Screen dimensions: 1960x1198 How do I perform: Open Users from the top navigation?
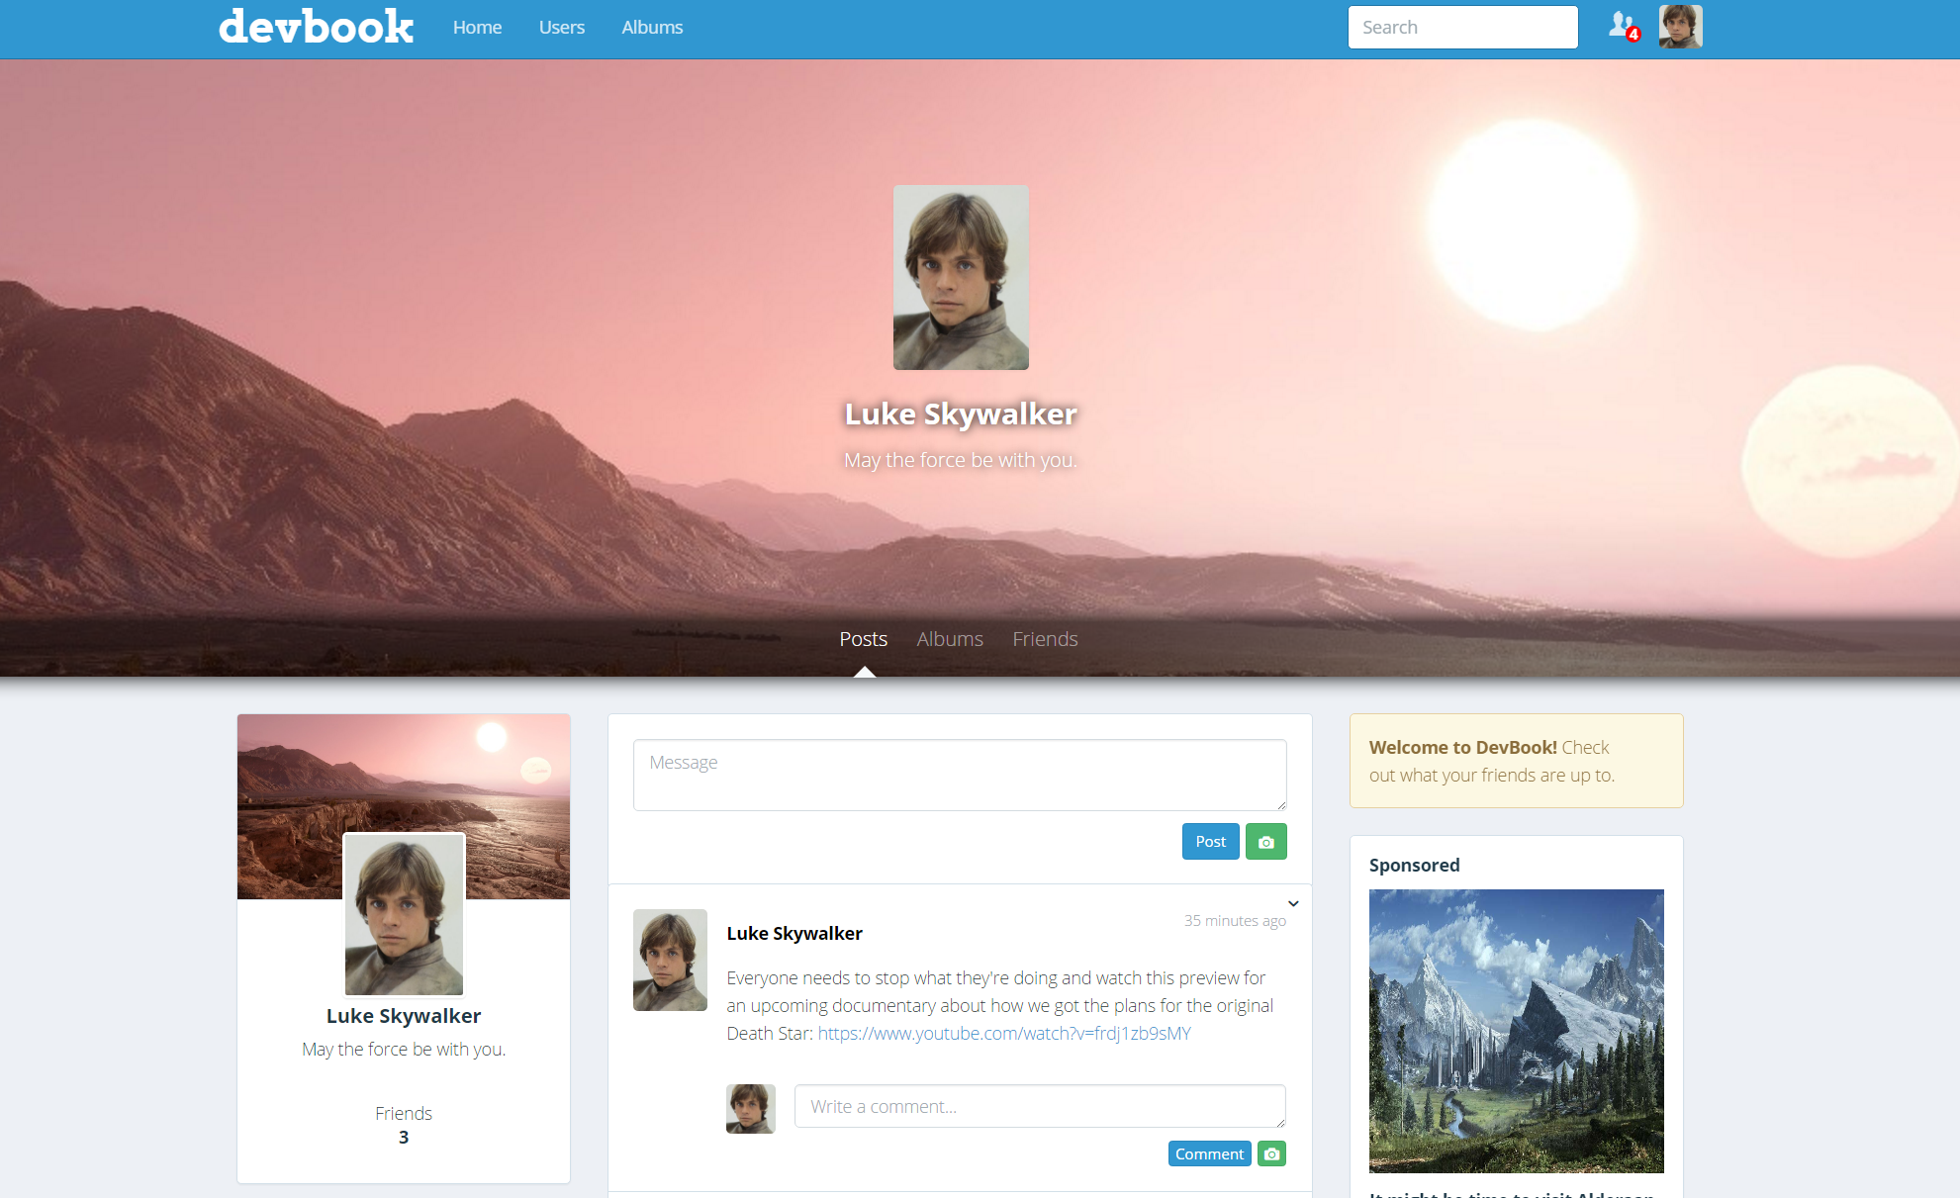tap(561, 28)
